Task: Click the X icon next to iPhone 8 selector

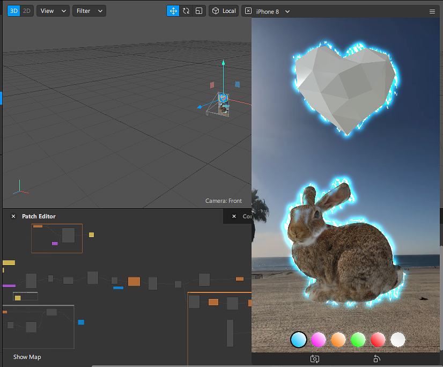Action: tap(248, 11)
